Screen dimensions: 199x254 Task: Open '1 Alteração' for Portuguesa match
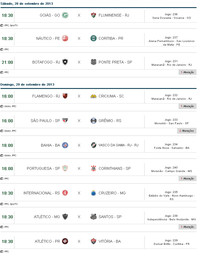pos(187,179)
